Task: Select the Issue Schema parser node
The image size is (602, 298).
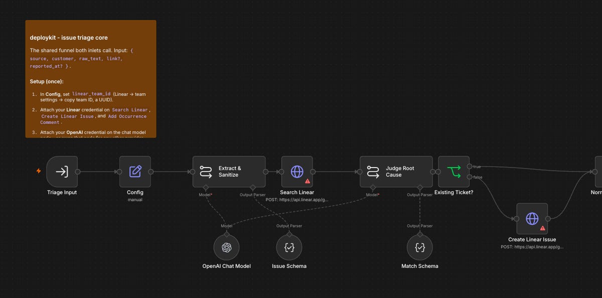Action: pyautogui.click(x=289, y=247)
